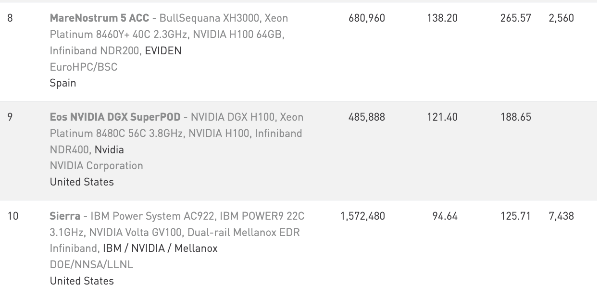Click the 138.20 Rmax value
The height and width of the screenshot is (298, 599).
point(442,18)
